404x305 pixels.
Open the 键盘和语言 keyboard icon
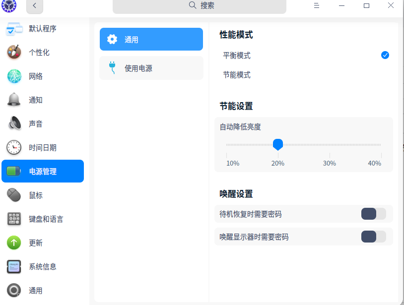point(14,219)
